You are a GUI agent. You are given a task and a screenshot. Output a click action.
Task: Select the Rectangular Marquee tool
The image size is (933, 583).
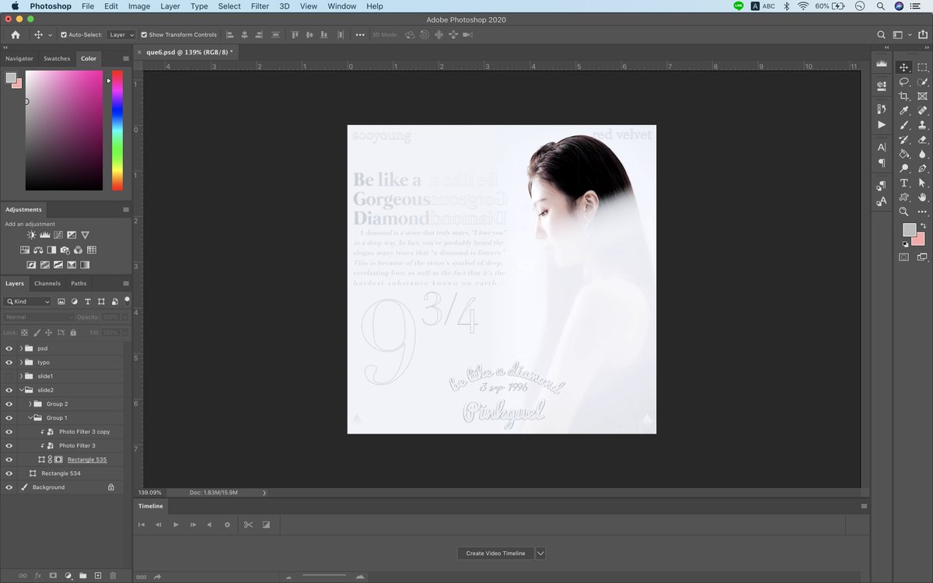(922, 68)
